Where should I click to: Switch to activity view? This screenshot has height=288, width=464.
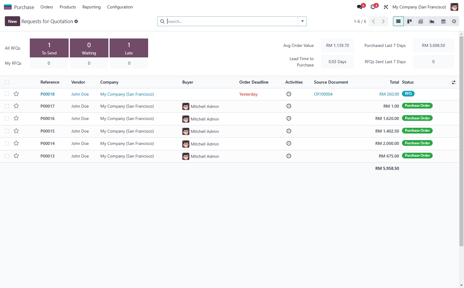pyautogui.click(x=454, y=21)
